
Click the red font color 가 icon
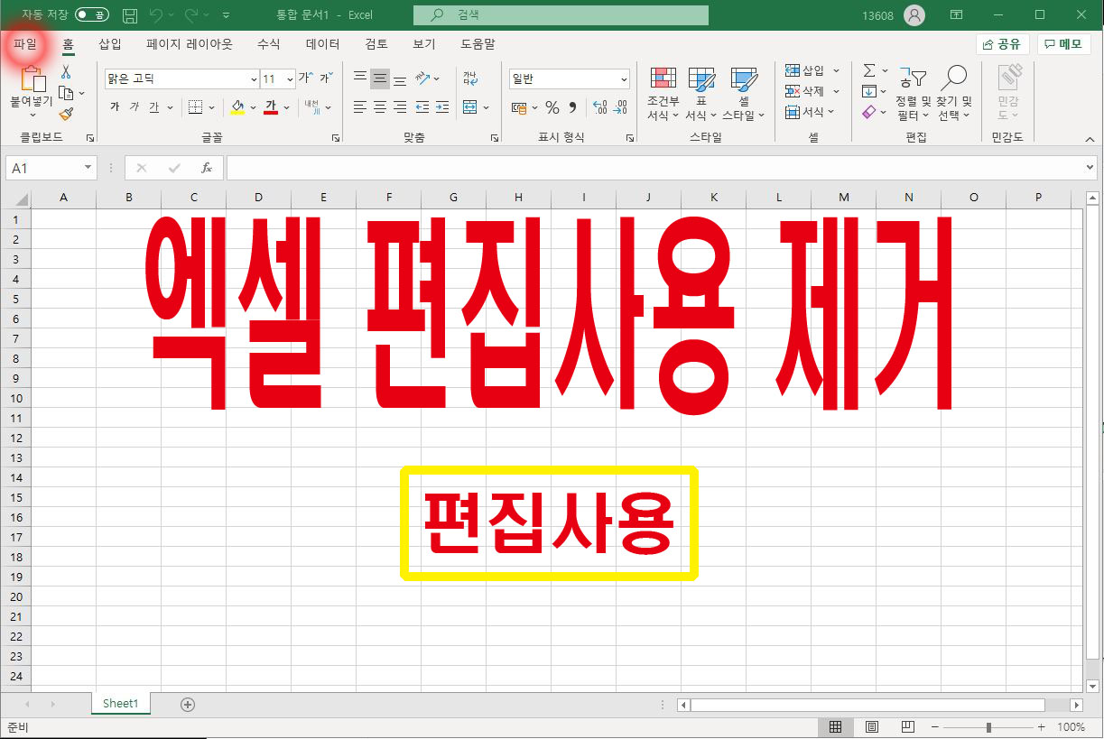pos(270,107)
